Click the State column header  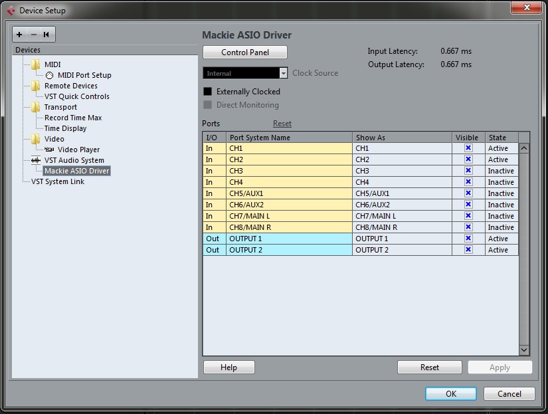point(502,138)
